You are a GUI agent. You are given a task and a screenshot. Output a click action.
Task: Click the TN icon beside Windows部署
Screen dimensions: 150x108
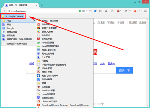pos(39,90)
